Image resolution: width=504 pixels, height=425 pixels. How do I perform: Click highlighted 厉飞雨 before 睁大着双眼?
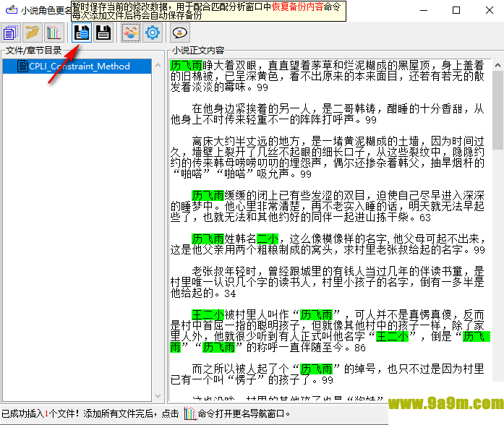(186, 66)
